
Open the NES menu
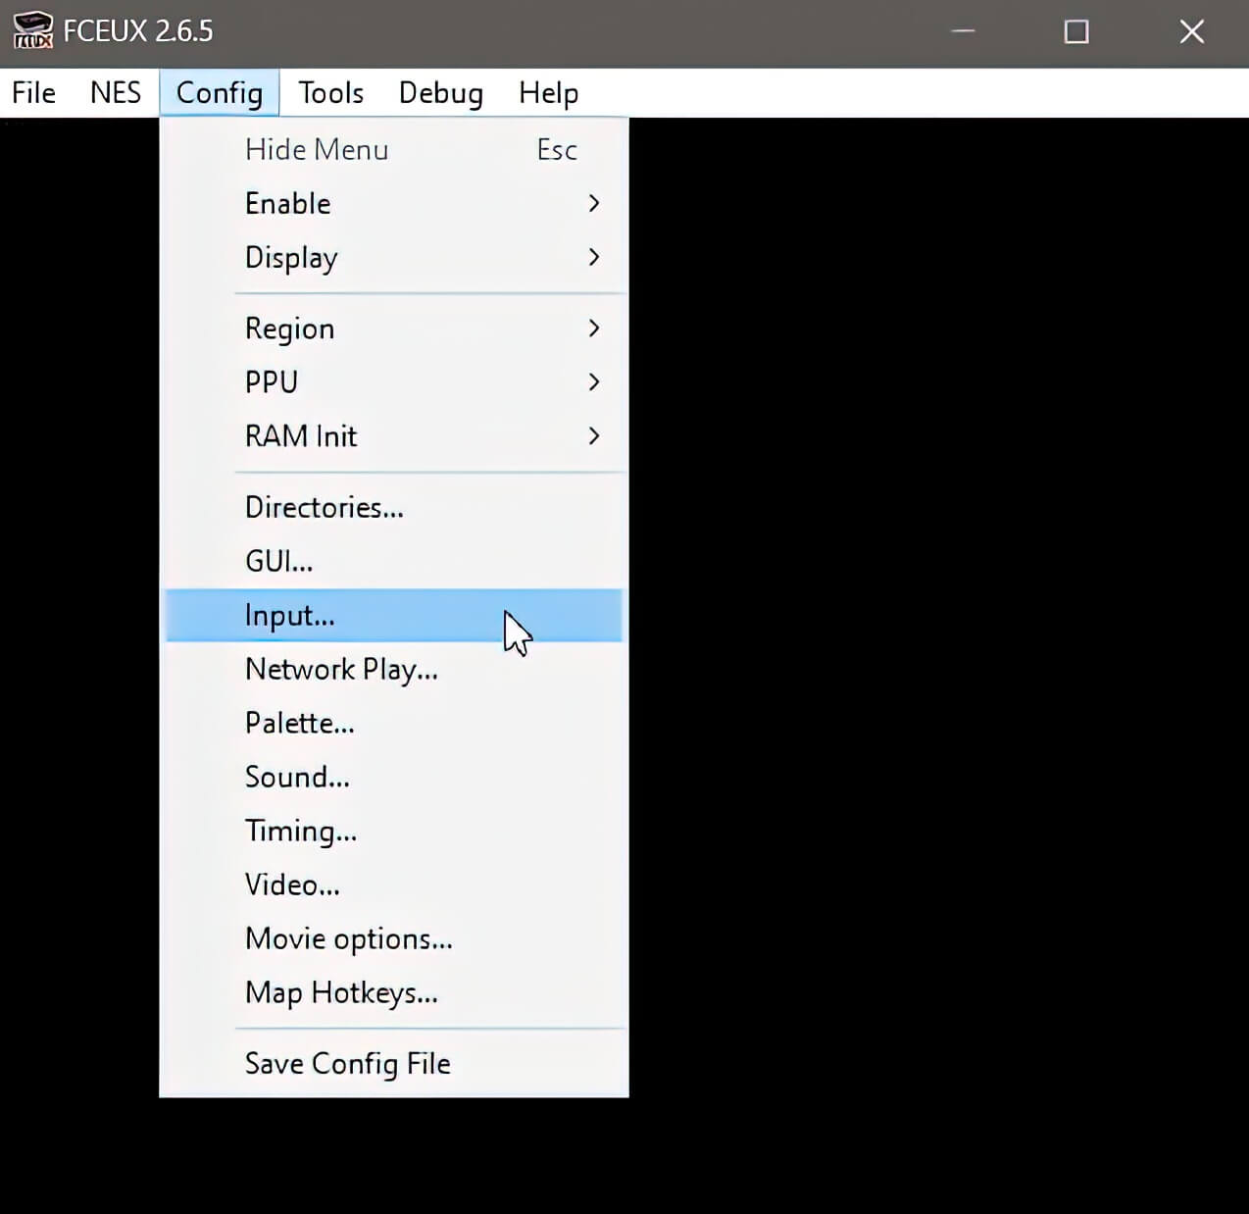(x=115, y=93)
